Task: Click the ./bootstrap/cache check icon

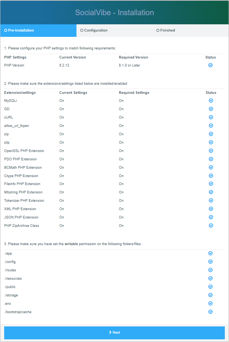Action: 210,312
